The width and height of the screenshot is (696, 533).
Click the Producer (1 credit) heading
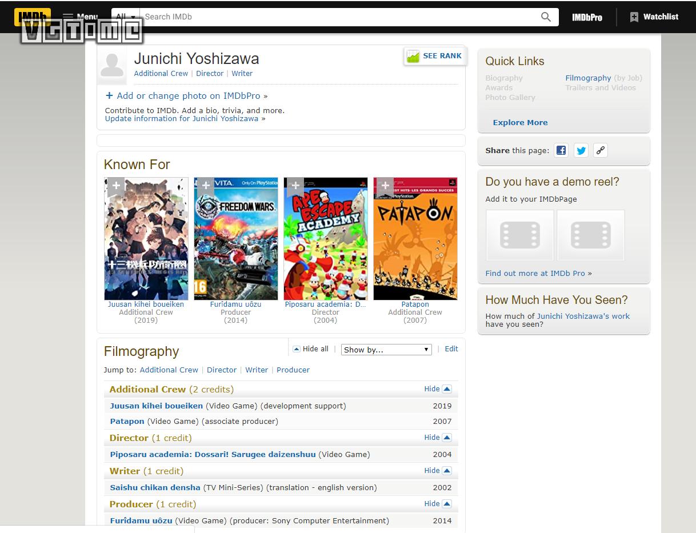153,504
